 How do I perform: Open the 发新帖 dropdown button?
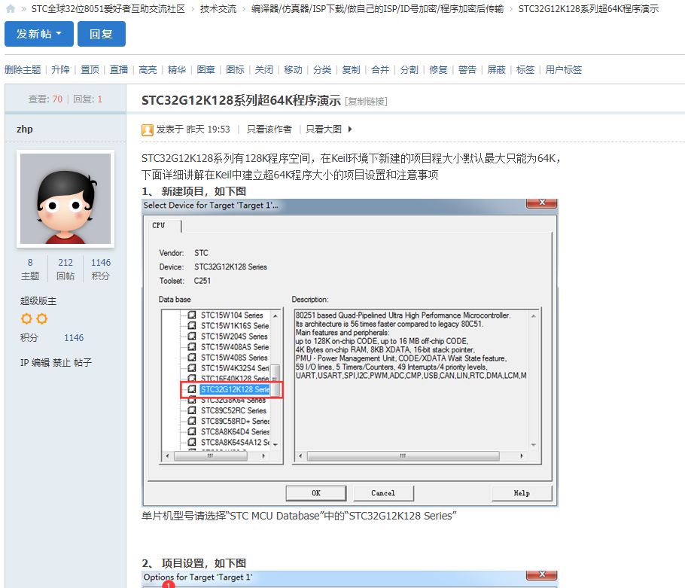click(x=39, y=34)
